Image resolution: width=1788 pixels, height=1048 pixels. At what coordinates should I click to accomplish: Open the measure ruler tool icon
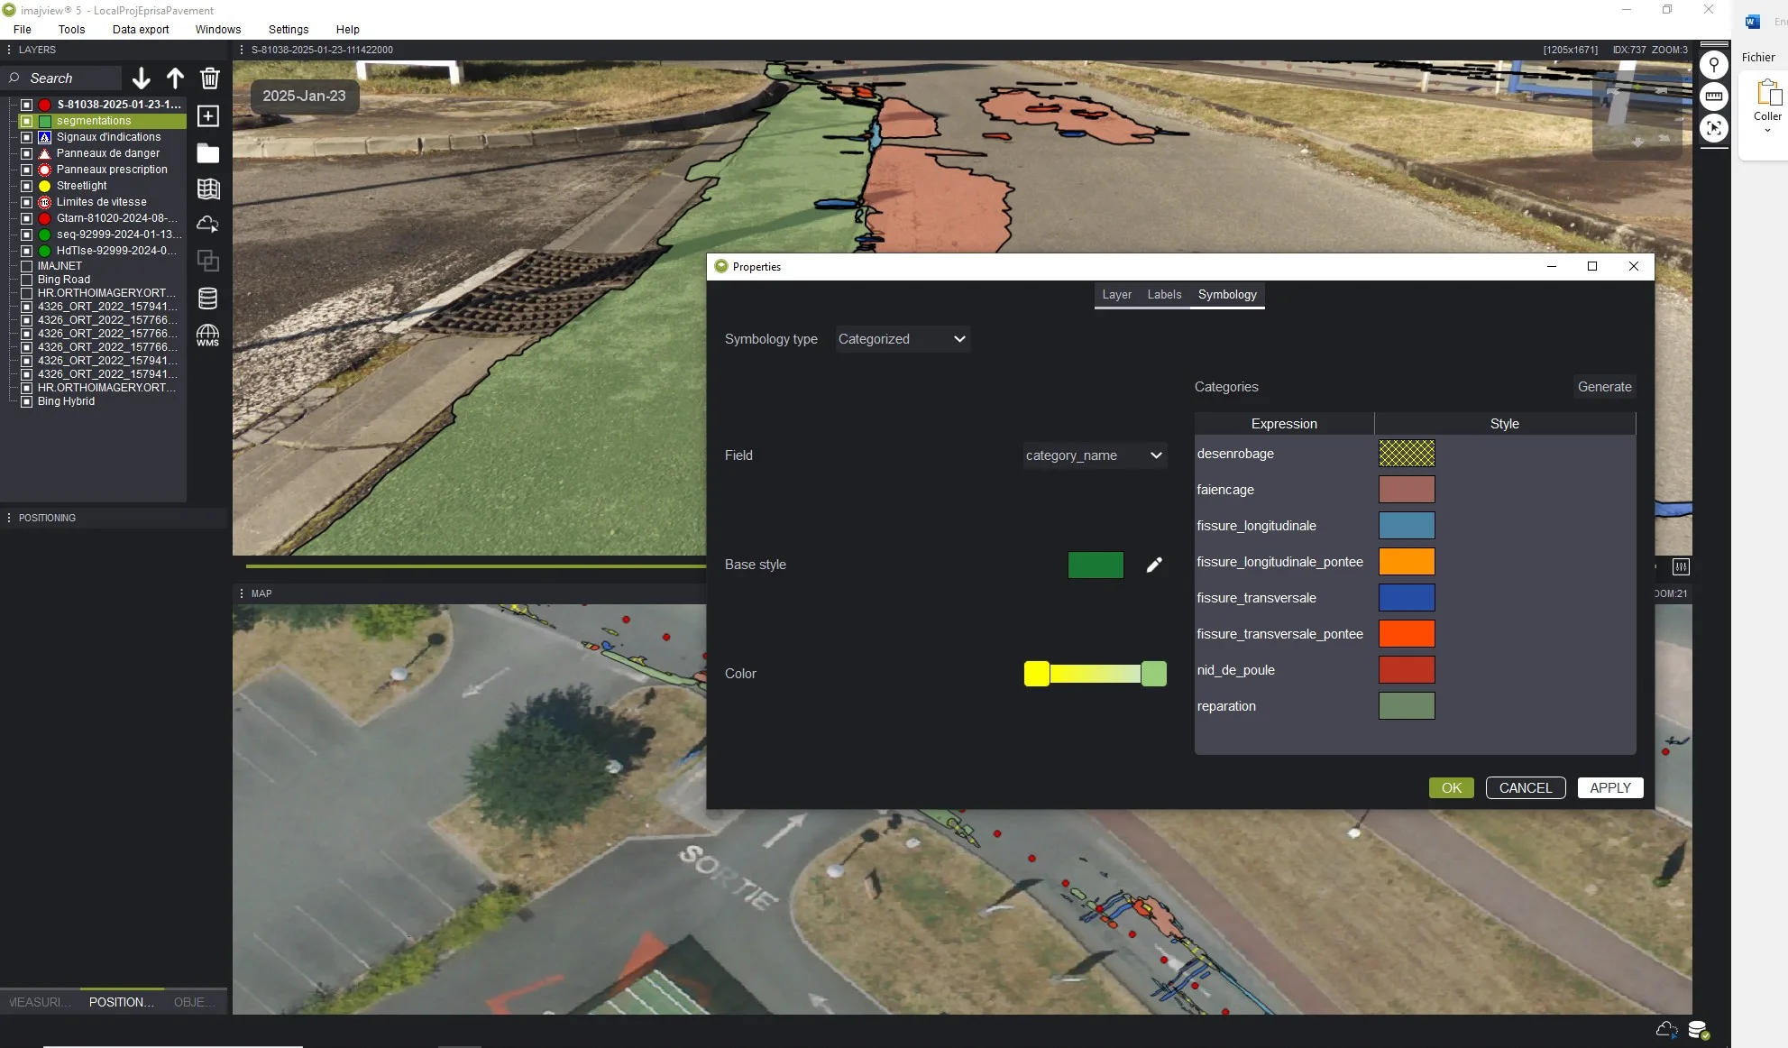point(1713,96)
